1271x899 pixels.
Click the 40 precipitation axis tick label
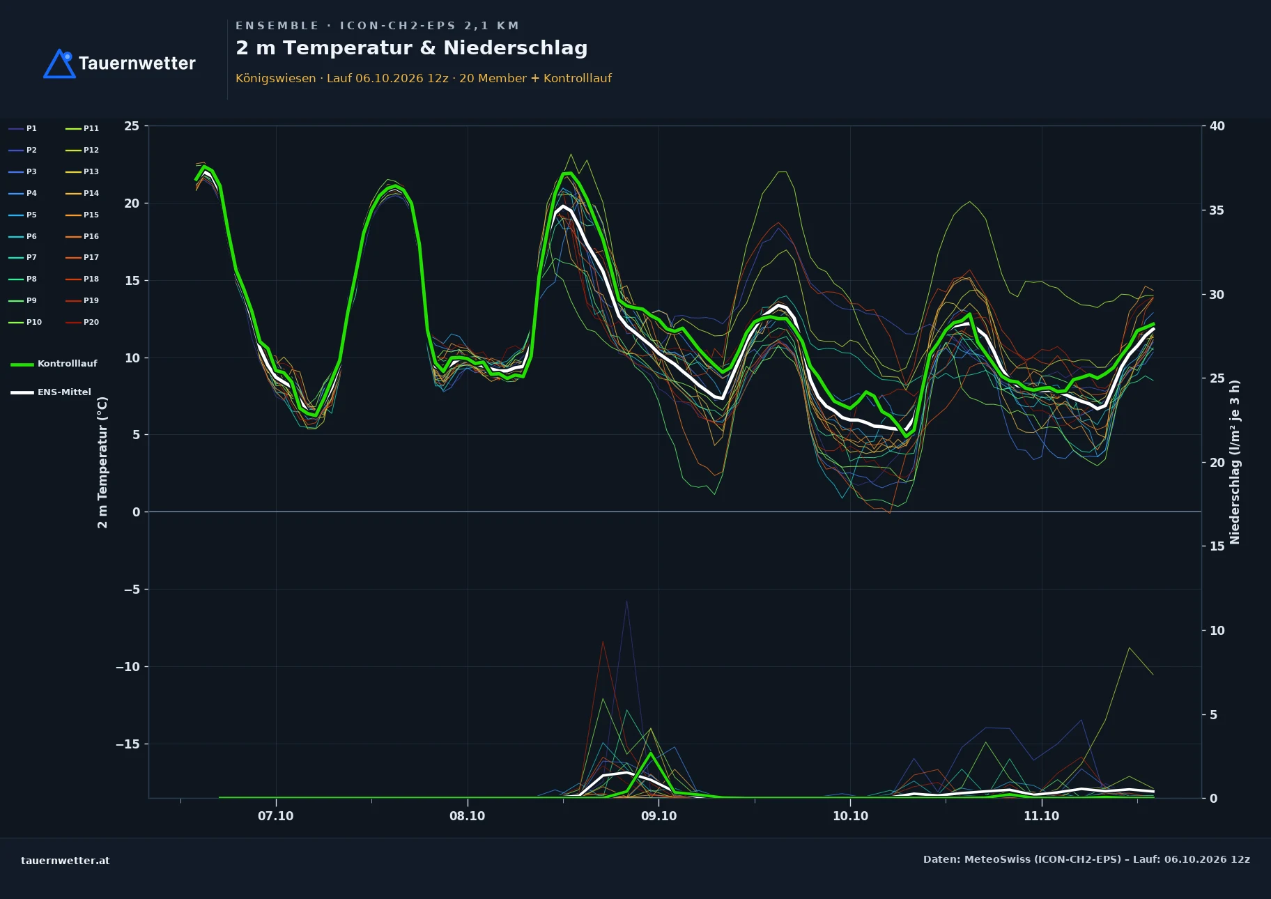[x=1217, y=126]
